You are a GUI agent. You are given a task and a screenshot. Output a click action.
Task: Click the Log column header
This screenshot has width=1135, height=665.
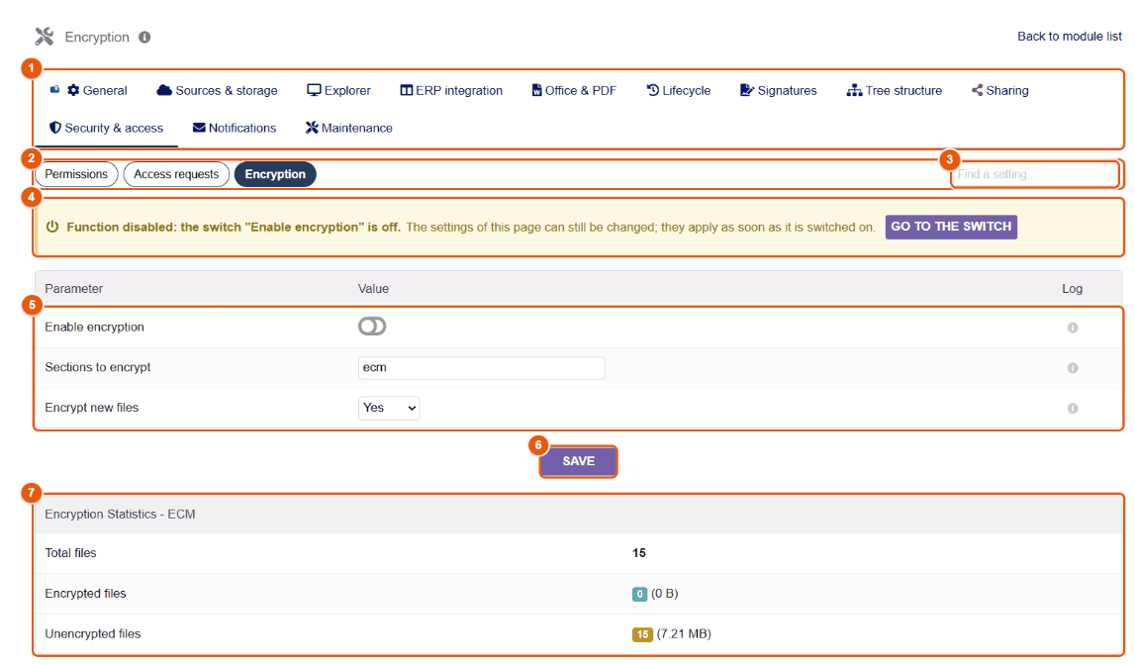[1072, 289]
